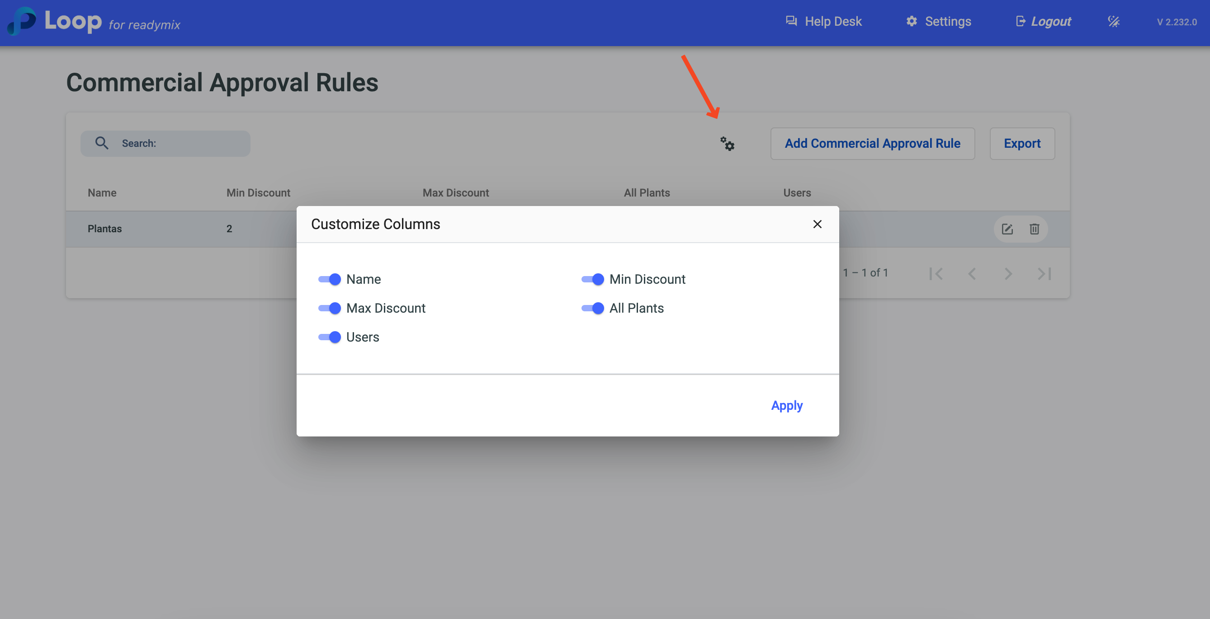The width and height of the screenshot is (1210, 619).
Task: Click the previous page chevron
Action: pyautogui.click(x=972, y=274)
